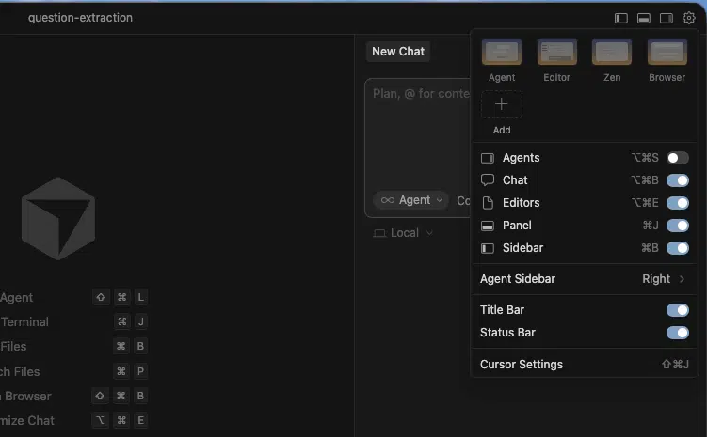
Task: Turn off the Panel toggle switch
Action: [x=678, y=226]
